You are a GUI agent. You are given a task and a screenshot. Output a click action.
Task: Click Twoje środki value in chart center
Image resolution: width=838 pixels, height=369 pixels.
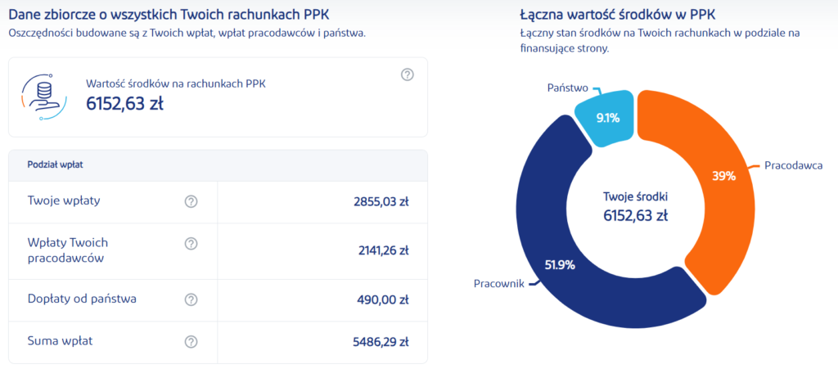pos(635,216)
